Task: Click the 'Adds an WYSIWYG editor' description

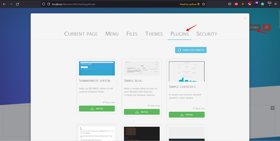Action: pyautogui.click(x=96, y=90)
